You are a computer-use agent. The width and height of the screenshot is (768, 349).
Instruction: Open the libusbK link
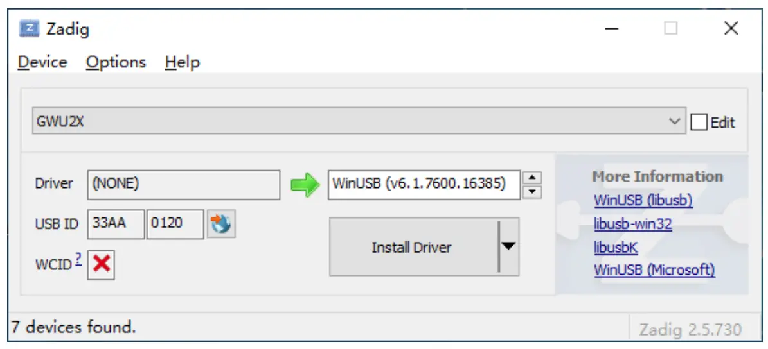(616, 248)
